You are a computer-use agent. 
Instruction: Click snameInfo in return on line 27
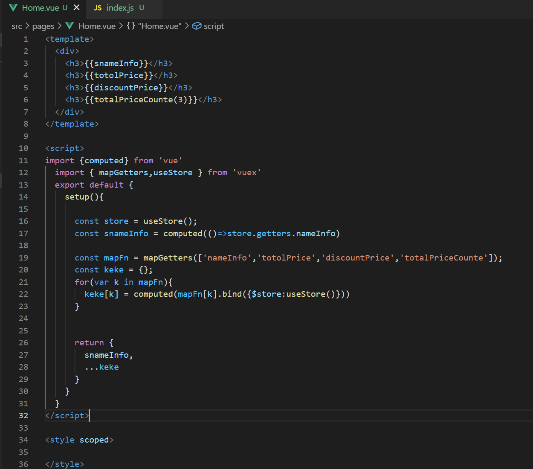click(x=107, y=355)
